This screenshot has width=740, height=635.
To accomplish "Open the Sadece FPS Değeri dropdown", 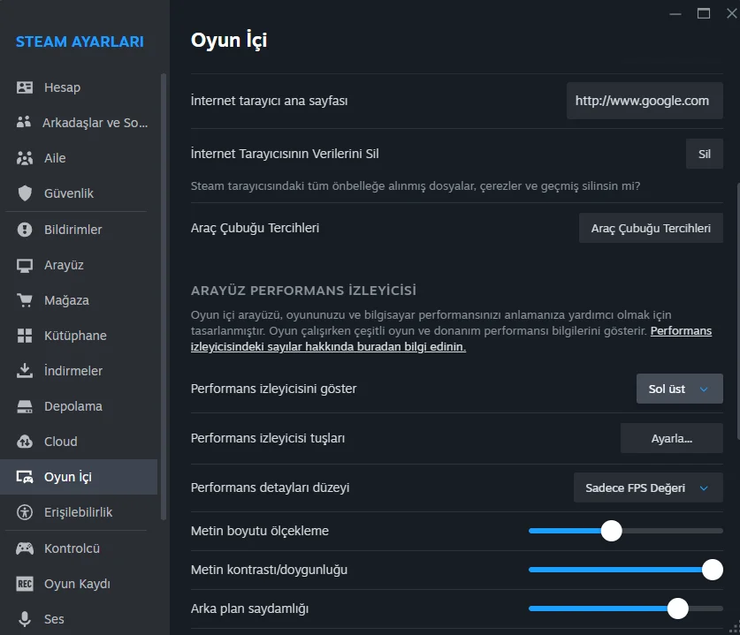I will click(647, 488).
